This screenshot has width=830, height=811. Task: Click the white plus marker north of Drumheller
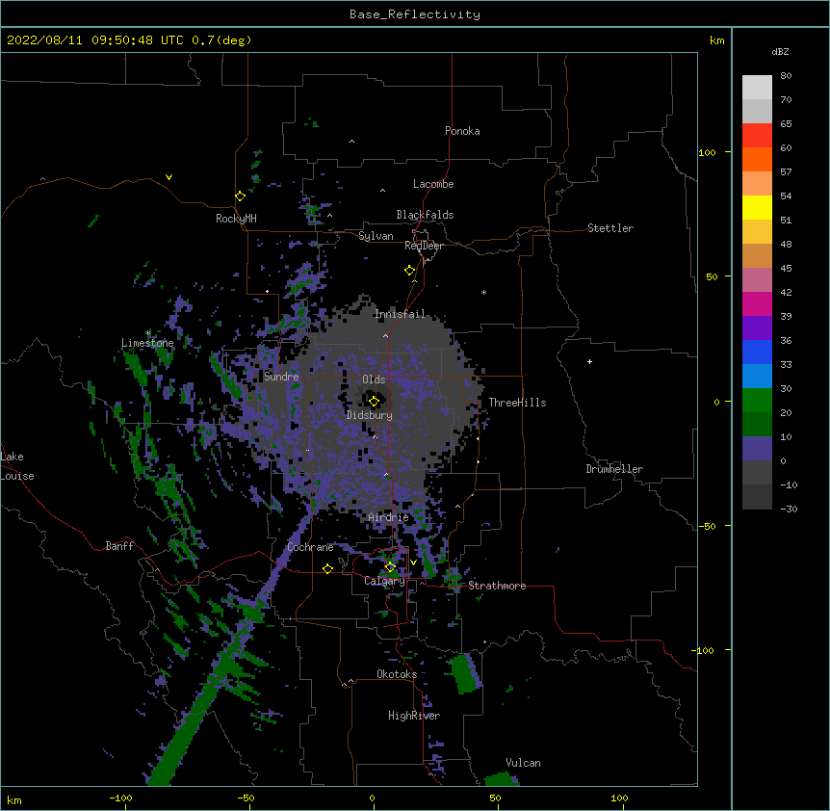point(589,361)
